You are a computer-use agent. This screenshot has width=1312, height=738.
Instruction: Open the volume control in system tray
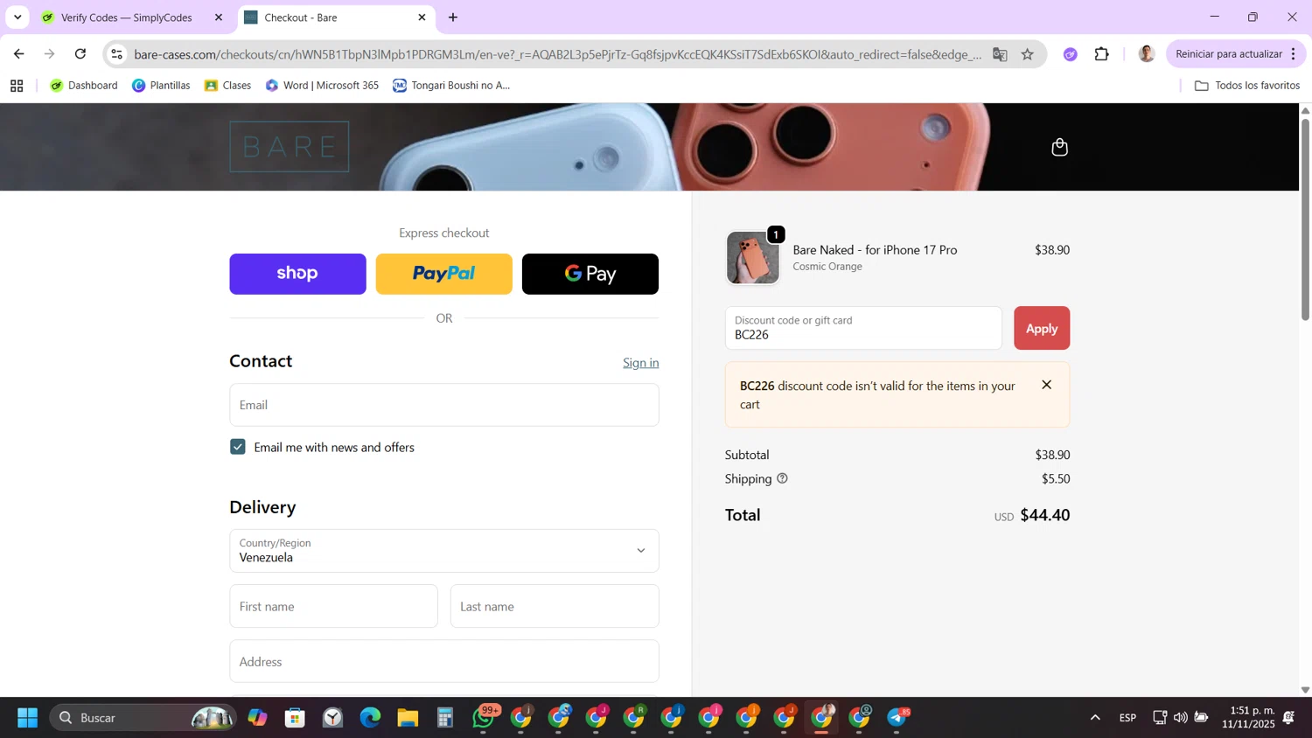[x=1181, y=718]
